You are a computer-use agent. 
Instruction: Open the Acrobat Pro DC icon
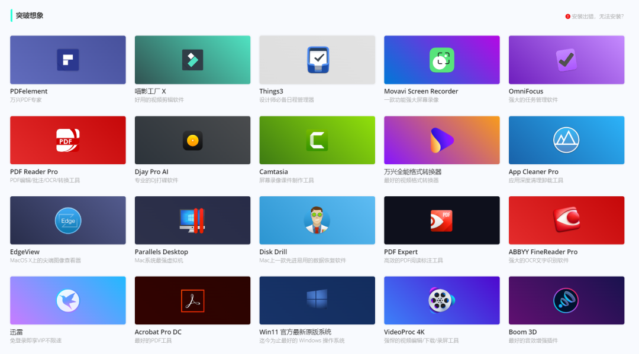192,301
